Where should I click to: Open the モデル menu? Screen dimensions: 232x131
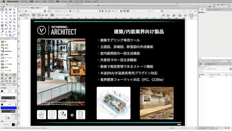click(51, 1)
